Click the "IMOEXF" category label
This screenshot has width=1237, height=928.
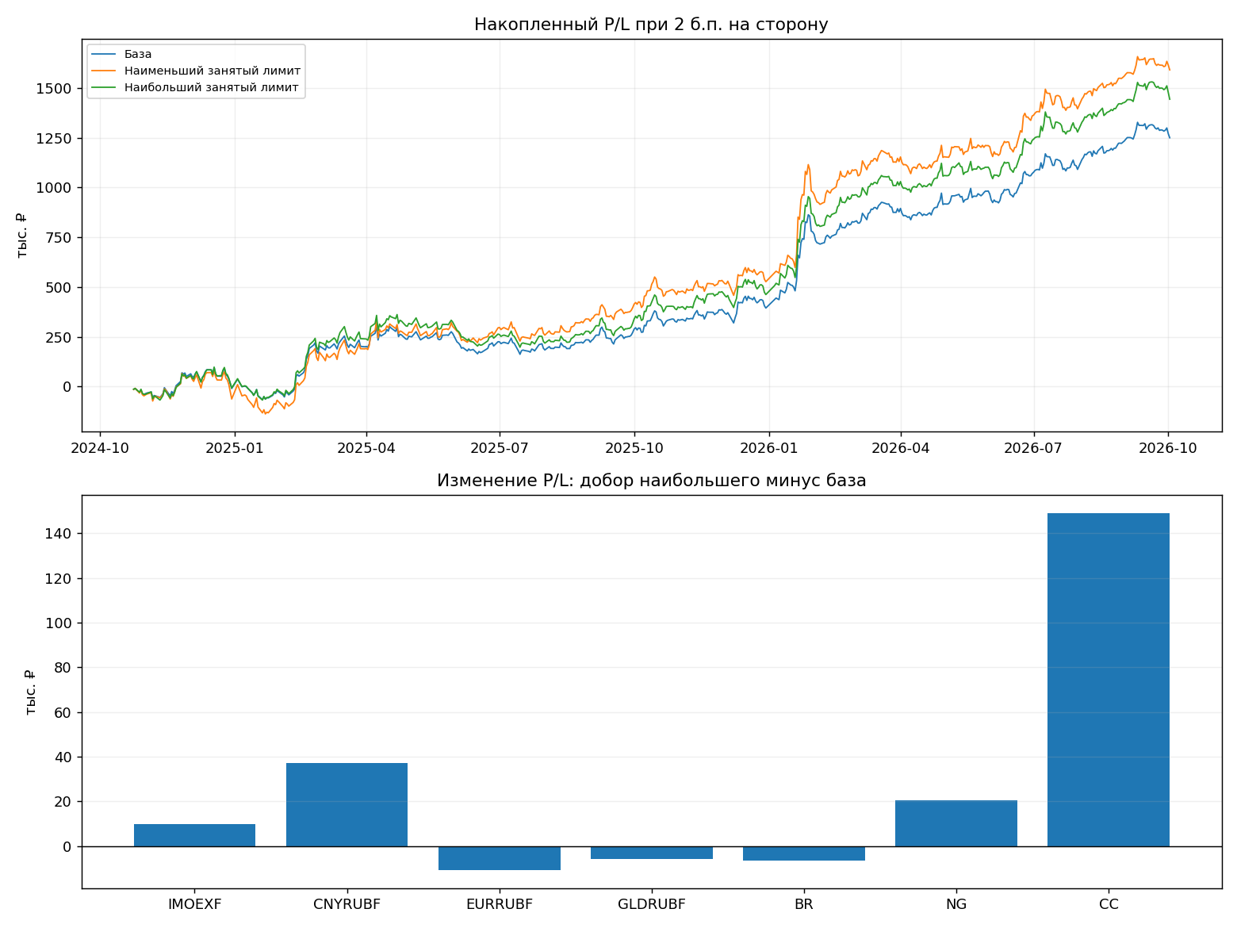tap(195, 904)
